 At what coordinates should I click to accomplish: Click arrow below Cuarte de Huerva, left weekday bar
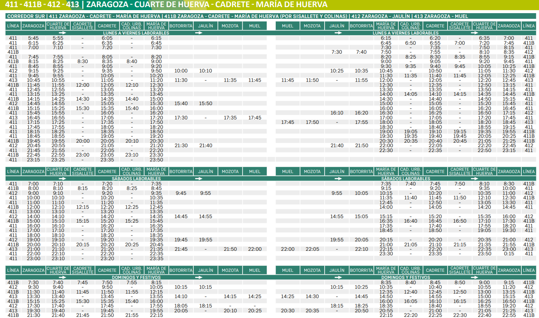pyautogui.click(x=62, y=33)
